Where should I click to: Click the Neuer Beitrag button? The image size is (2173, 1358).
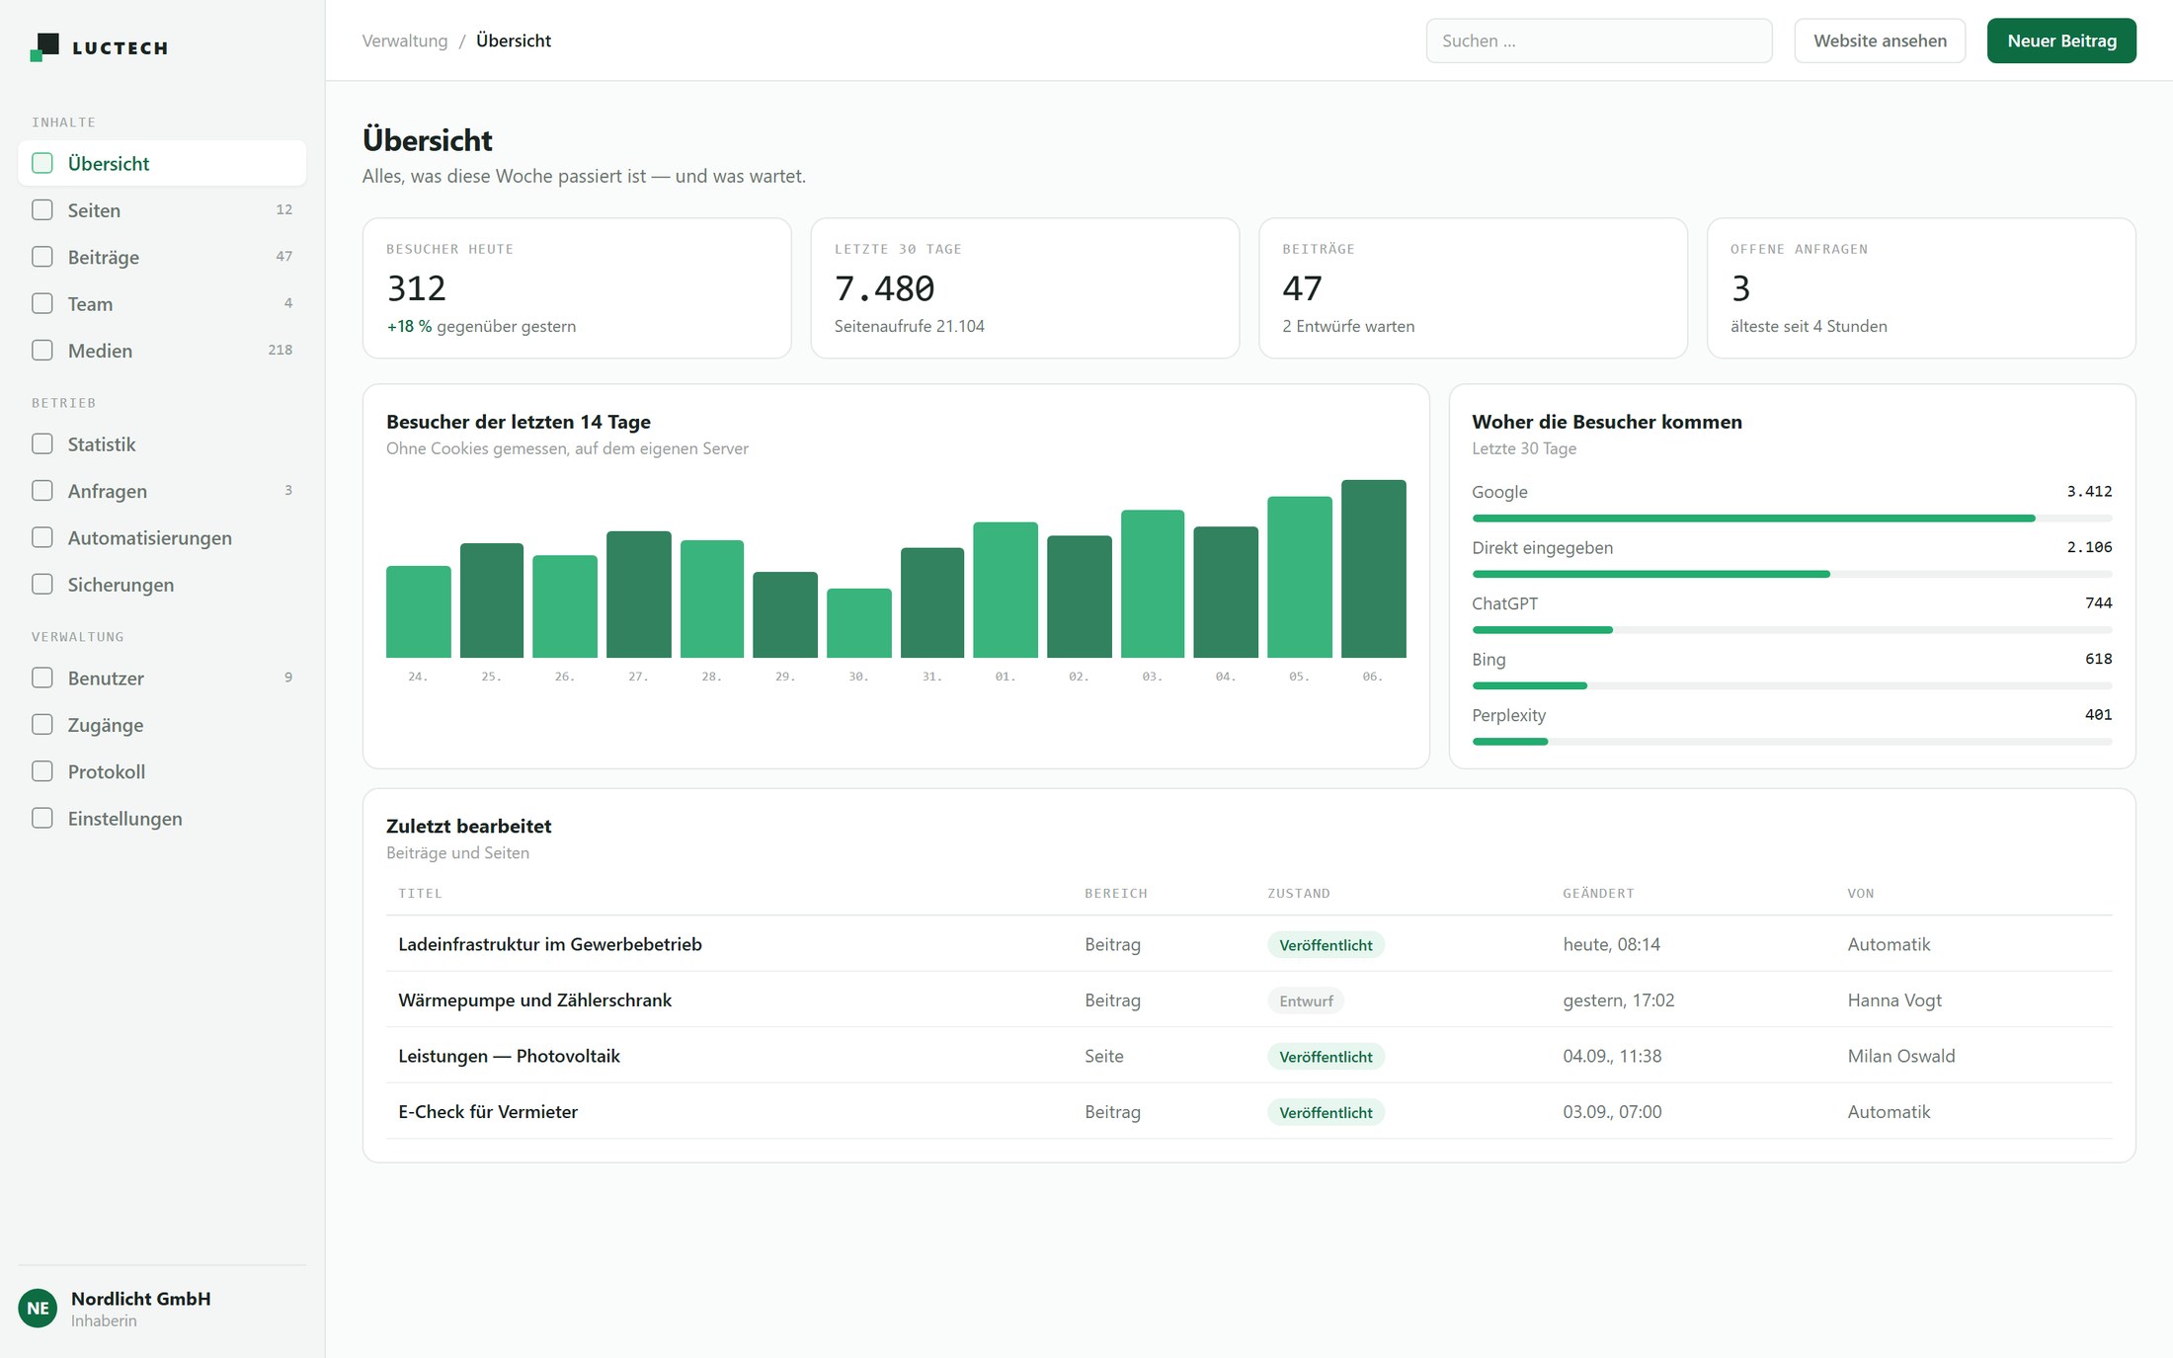(x=2061, y=40)
